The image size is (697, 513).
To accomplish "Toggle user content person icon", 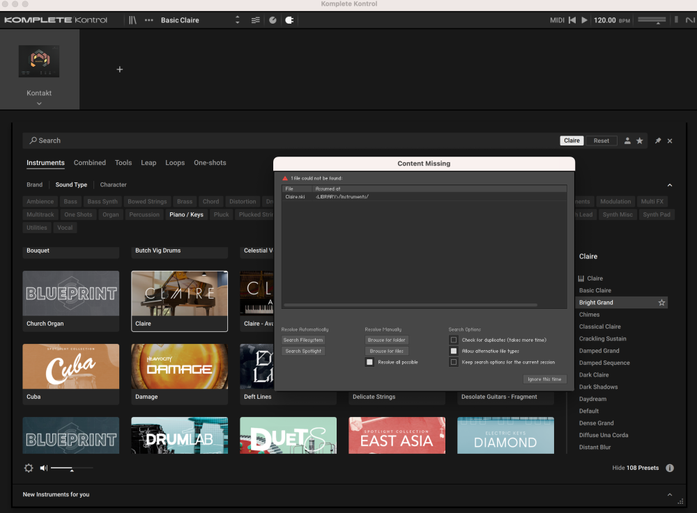I will (x=627, y=141).
